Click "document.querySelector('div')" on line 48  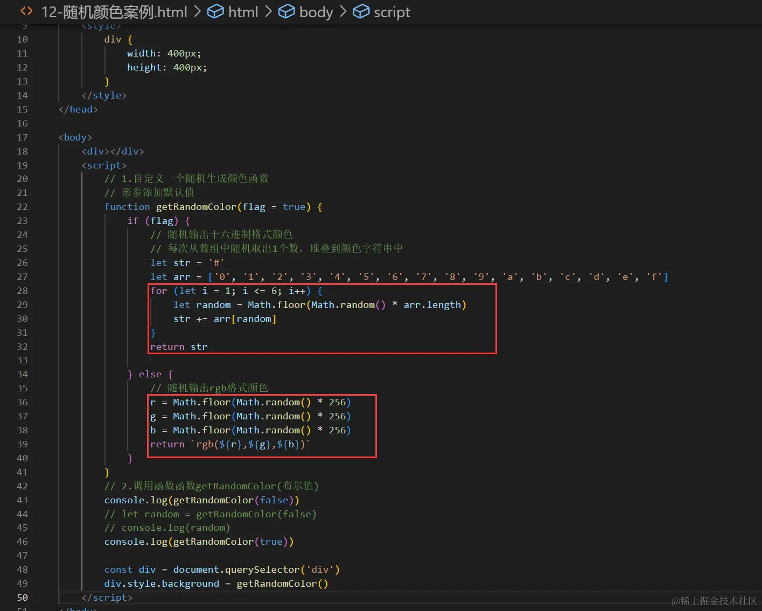[x=256, y=570]
